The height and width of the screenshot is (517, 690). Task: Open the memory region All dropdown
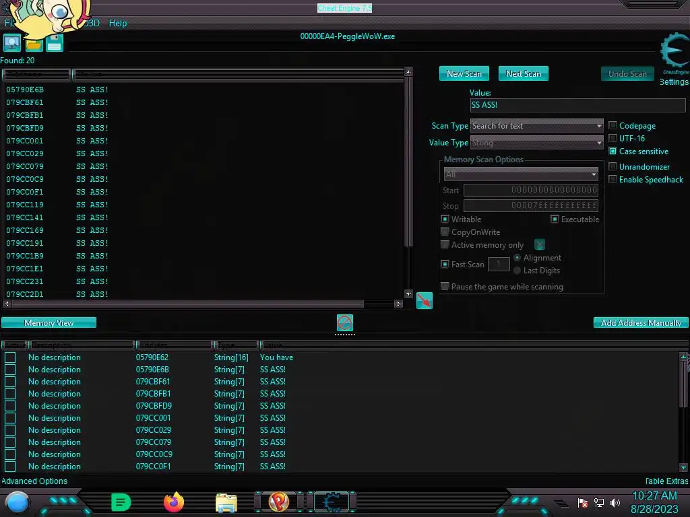pyautogui.click(x=521, y=174)
